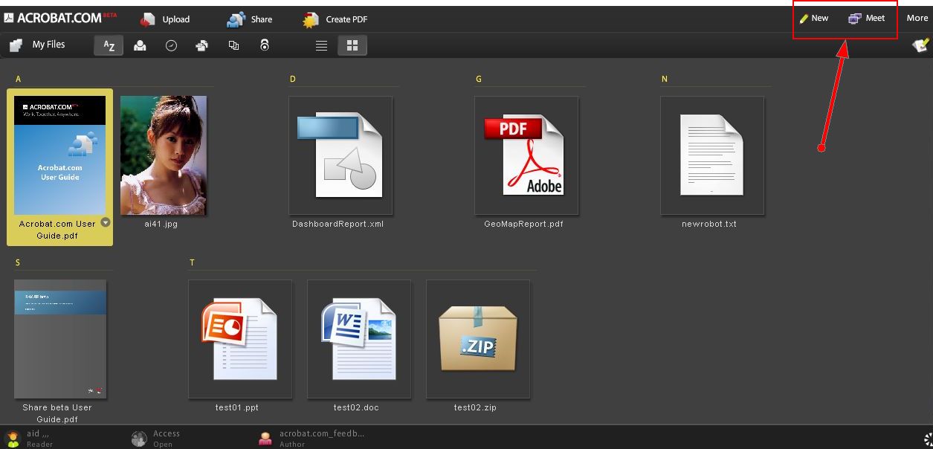Screen dimensions: 933x449
Task: Click the Share button
Action: pyautogui.click(x=250, y=19)
